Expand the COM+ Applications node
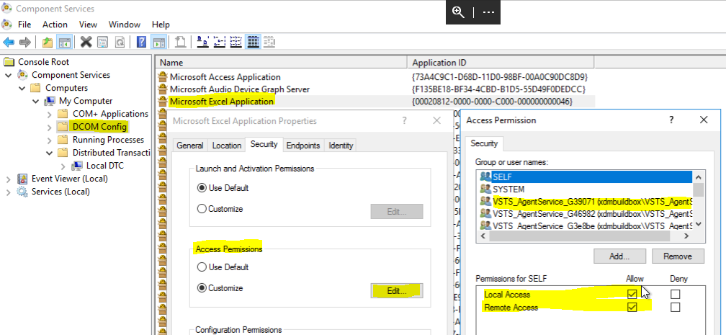The image size is (726, 335). point(50,114)
